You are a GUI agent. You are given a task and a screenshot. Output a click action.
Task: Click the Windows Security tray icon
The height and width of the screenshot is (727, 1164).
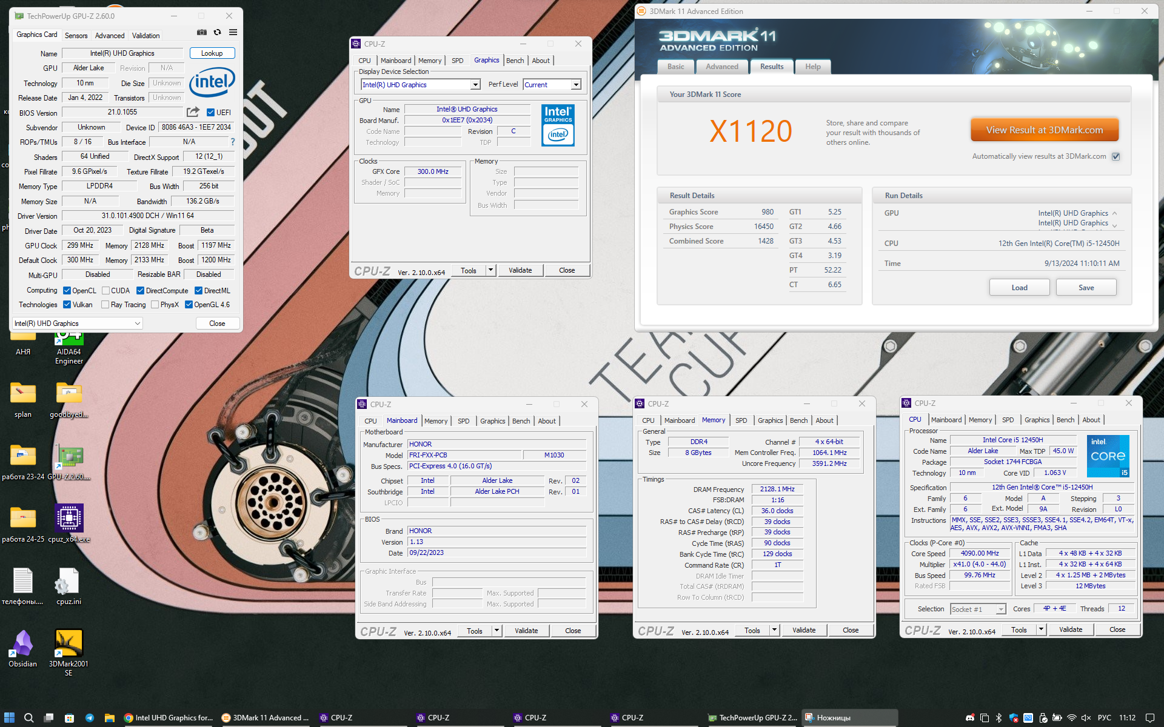coord(1014,717)
